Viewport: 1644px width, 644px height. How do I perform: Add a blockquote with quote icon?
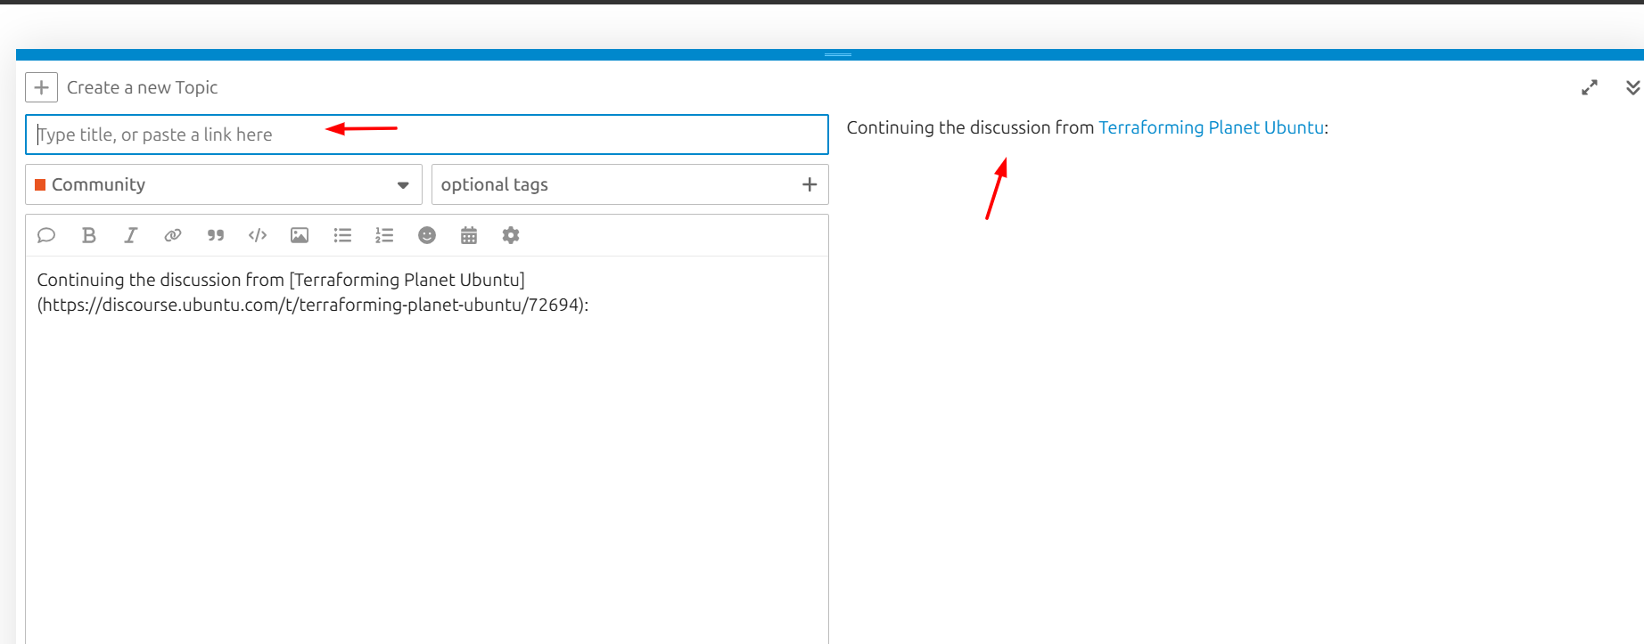tap(216, 235)
